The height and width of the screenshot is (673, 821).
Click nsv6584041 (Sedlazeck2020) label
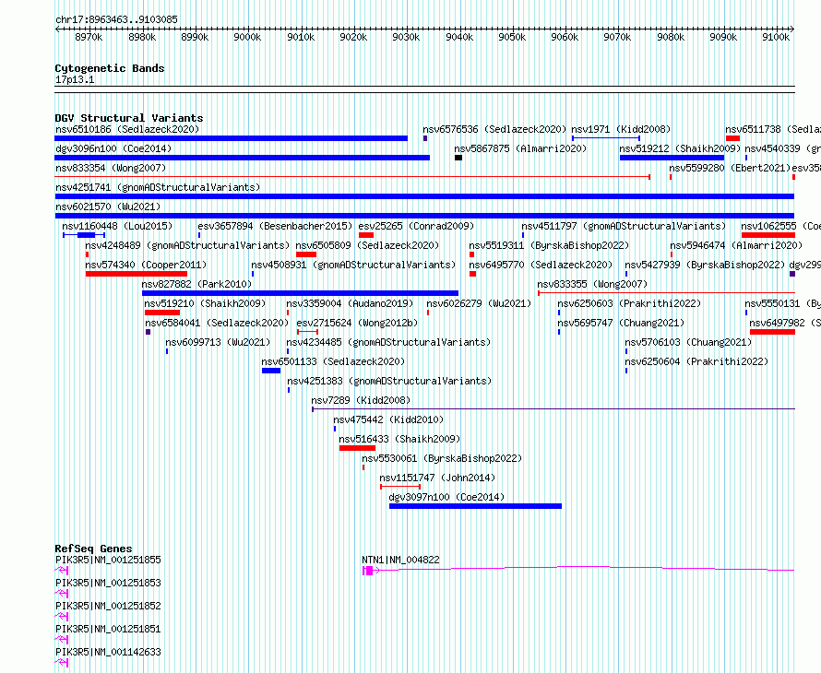pyautogui.click(x=217, y=323)
